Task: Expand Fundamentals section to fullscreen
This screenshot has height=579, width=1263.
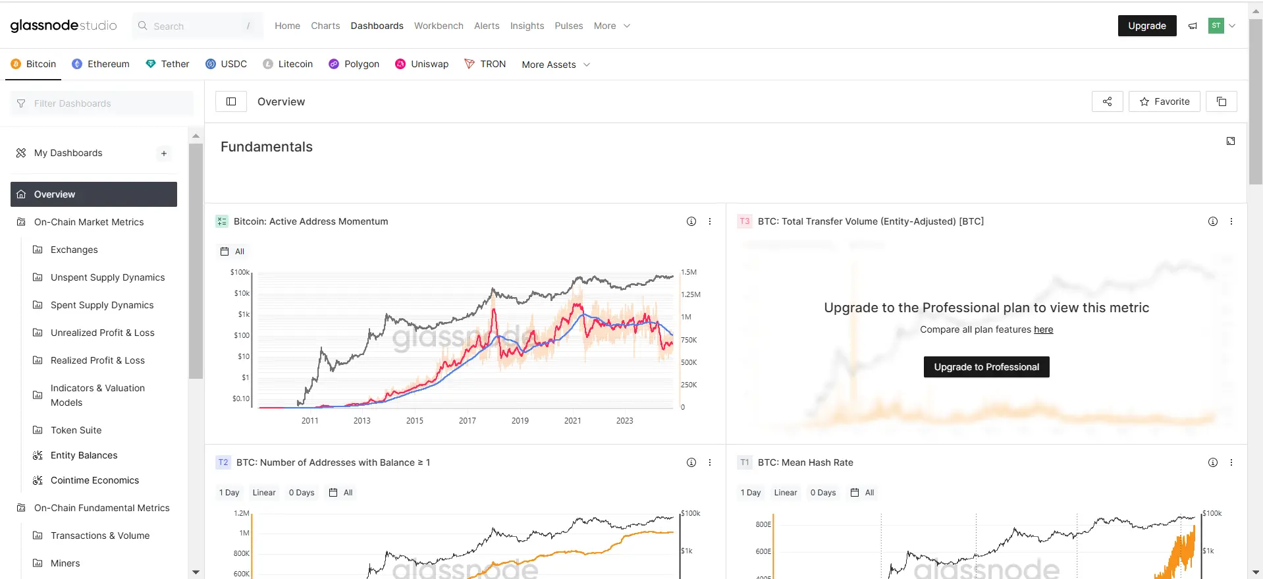Action: [1231, 141]
